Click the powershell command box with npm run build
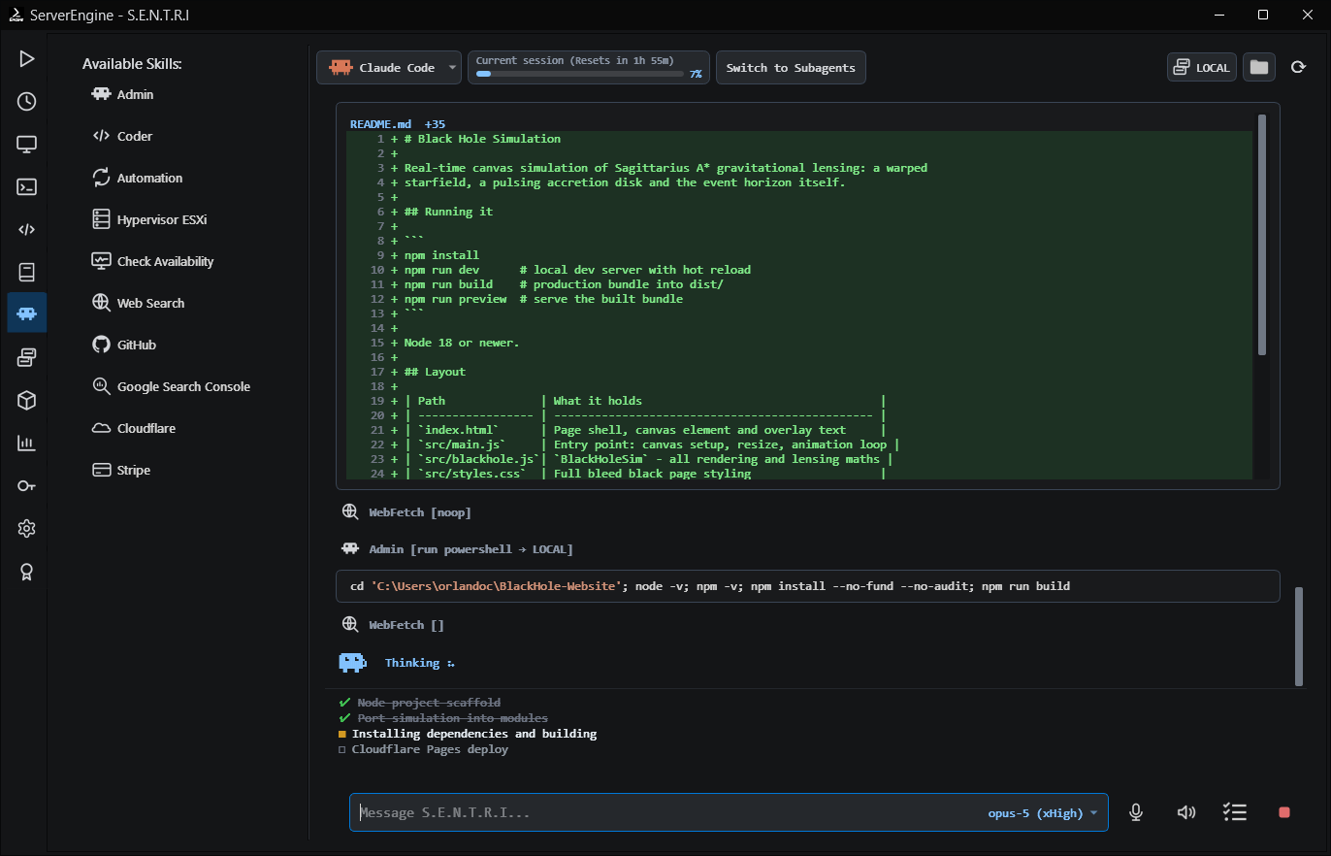Image resolution: width=1331 pixels, height=856 pixels. 807,586
